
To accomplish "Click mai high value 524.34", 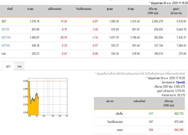I will click(x=115, y=54).
